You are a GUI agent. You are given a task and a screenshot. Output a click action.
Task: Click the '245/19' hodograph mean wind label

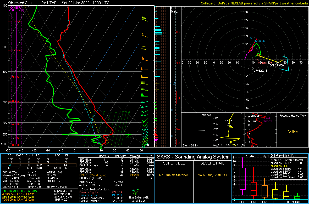(263, 56)
